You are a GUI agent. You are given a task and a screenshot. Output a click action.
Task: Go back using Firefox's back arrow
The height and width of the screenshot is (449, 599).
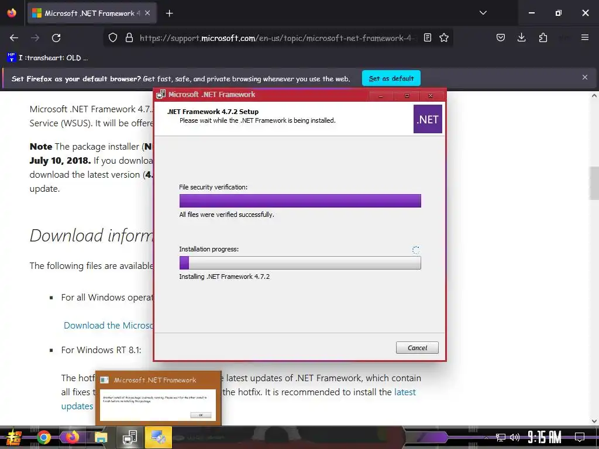(x=14, y=38)
